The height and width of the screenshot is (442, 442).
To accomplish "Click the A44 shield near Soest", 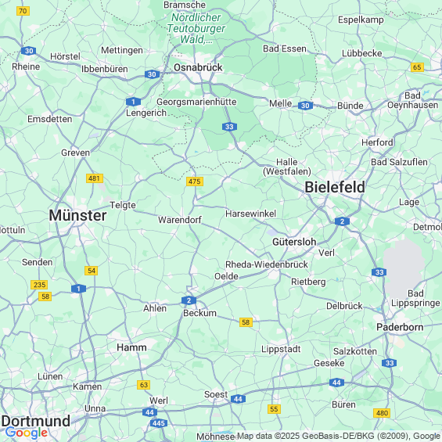I will (x=238, y=399).
